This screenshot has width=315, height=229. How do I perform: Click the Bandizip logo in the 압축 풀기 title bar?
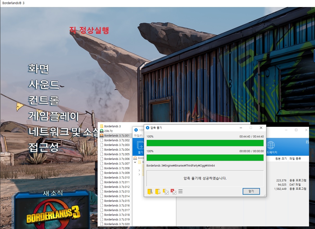pos(148,128)
